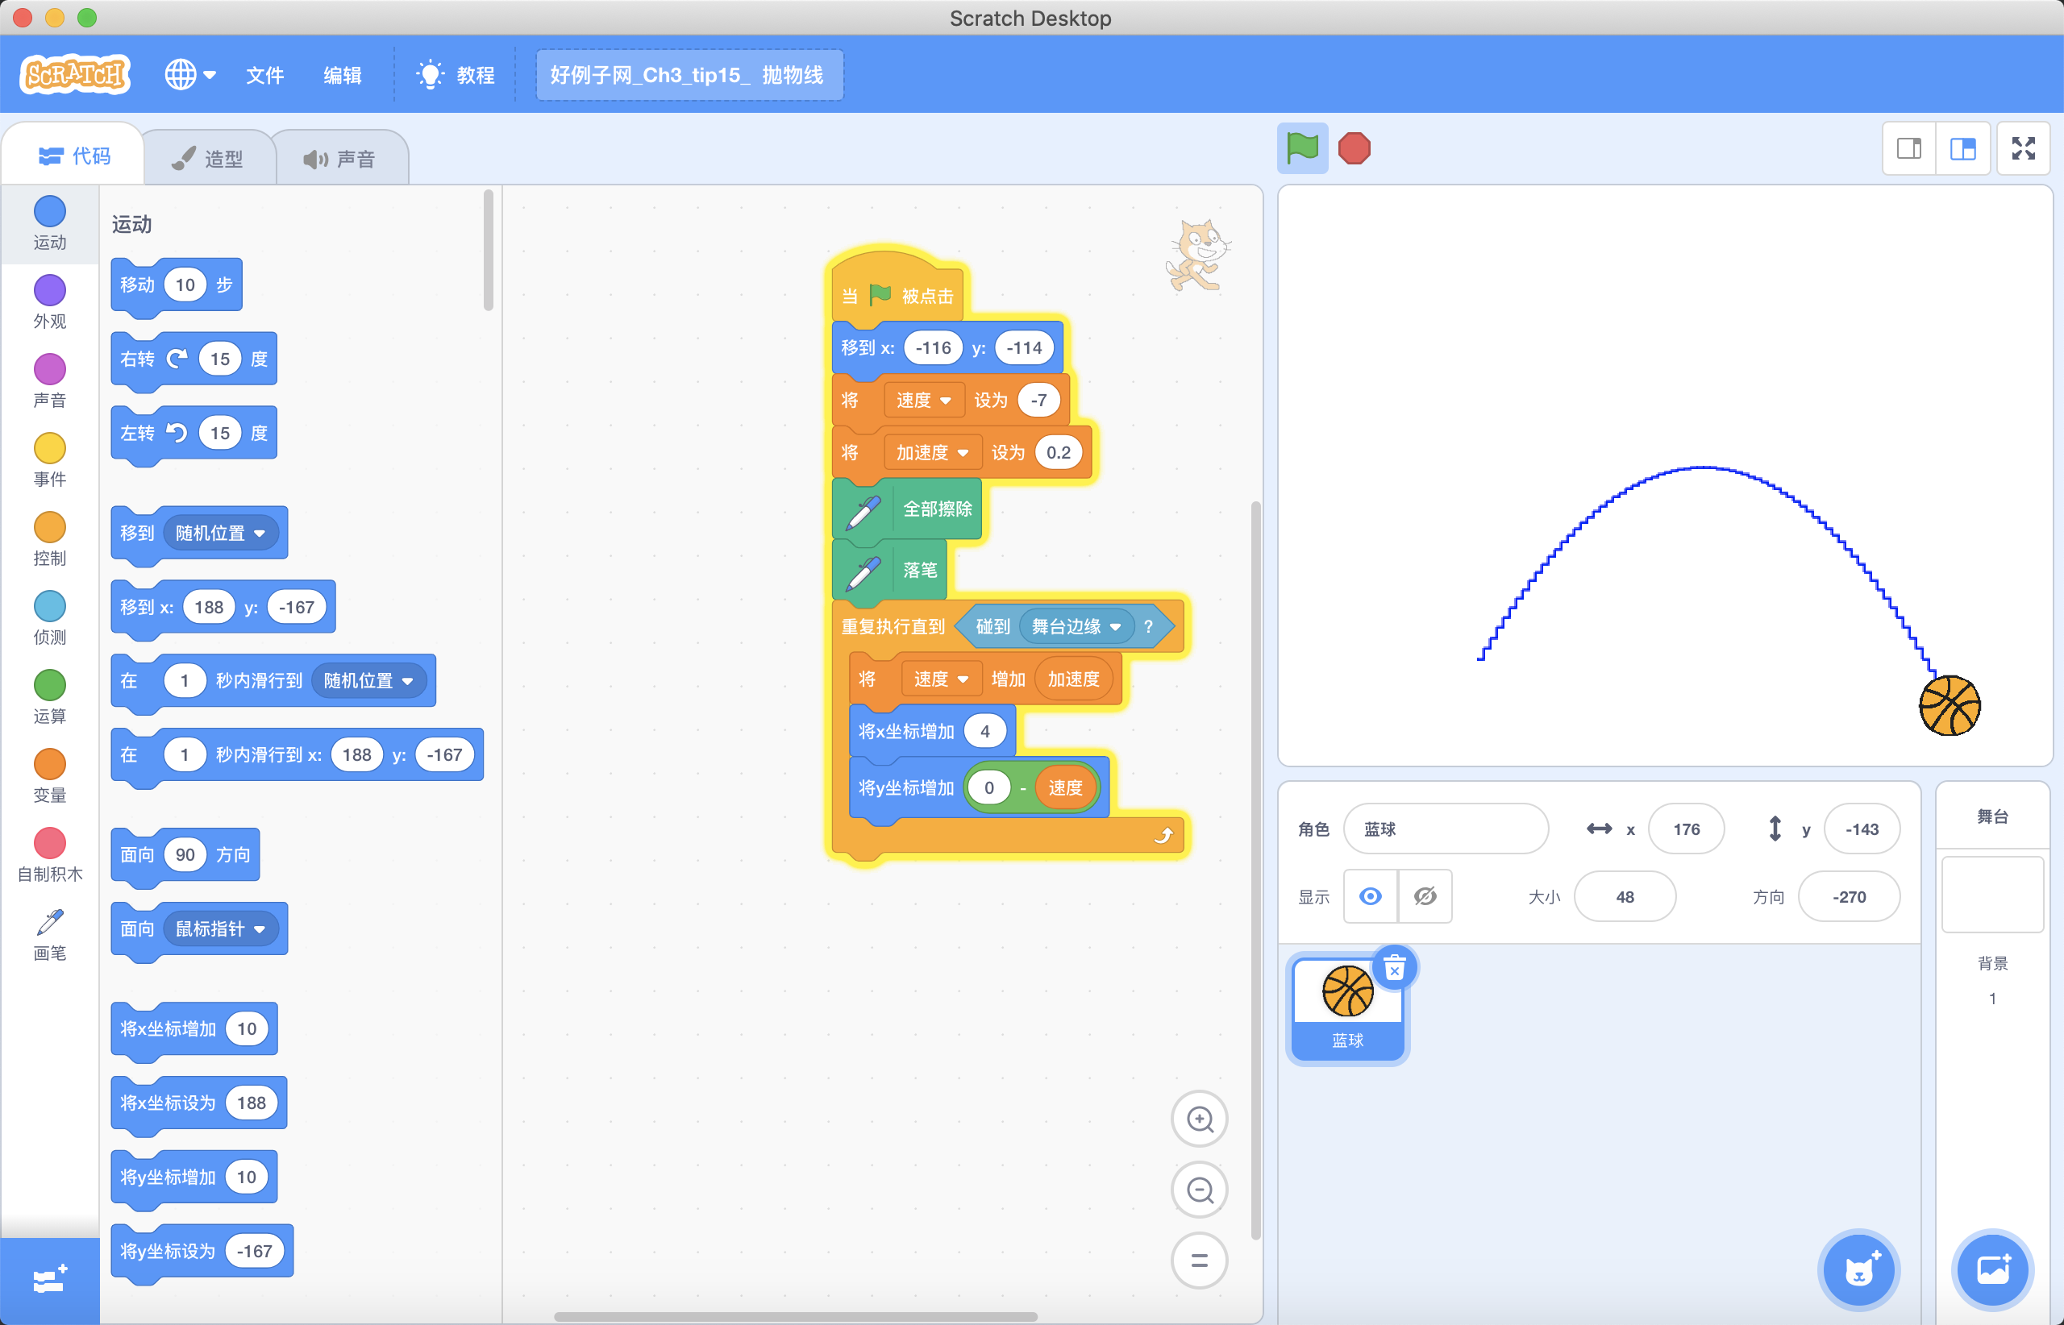
Task: Click the sprite name field 蓝球
Action: pyautogui.click(x=1446, y=829)
